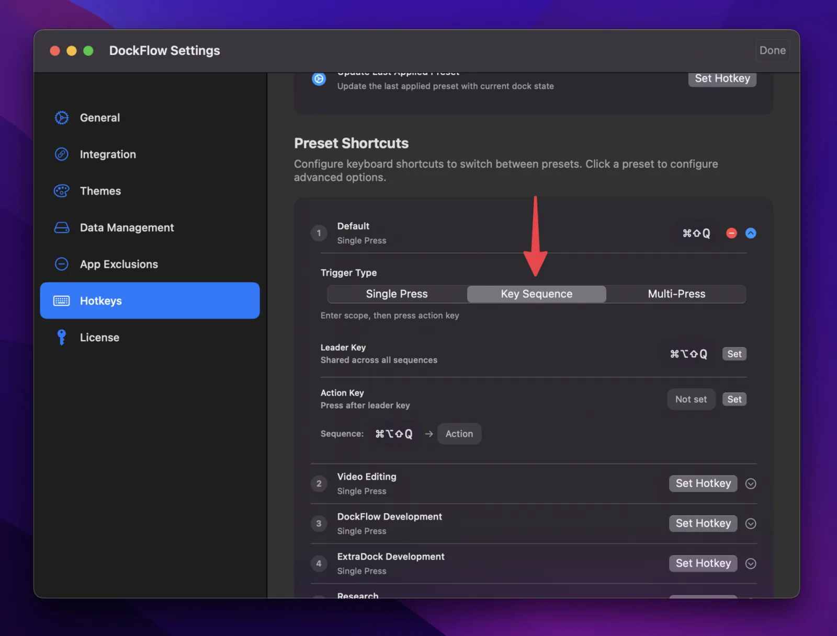This screenshot has width=837, height=636.
Task: Open the Integration settings section
Action: pyautogui.click(x=150, y=154)
